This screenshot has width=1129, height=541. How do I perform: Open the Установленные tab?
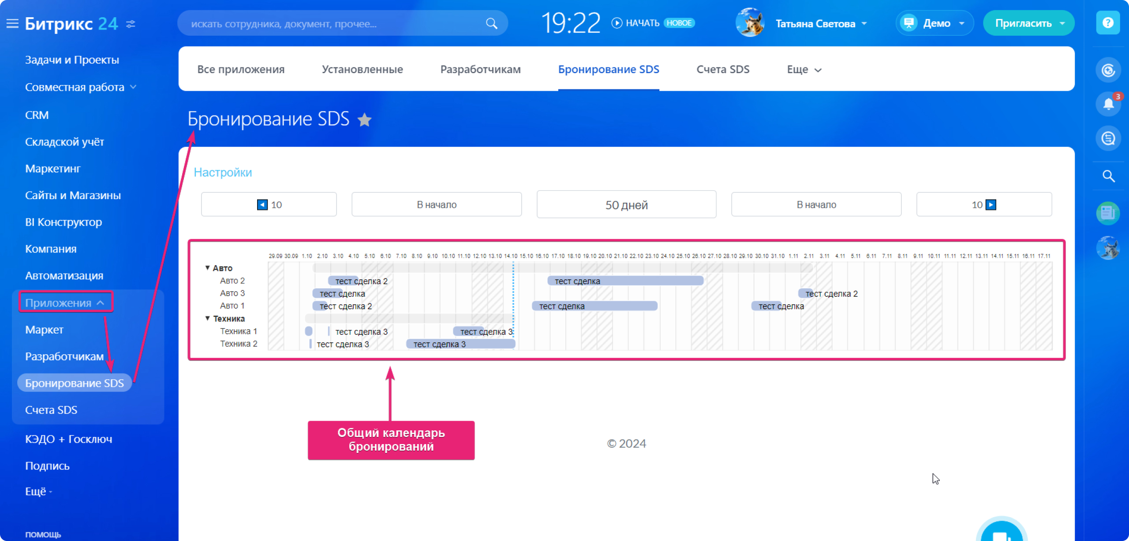(x=362, y=70)
